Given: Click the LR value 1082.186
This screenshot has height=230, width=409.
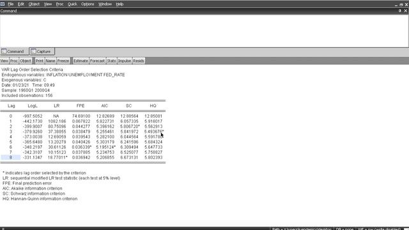Looking at the screenshot, I should (57, 121).
